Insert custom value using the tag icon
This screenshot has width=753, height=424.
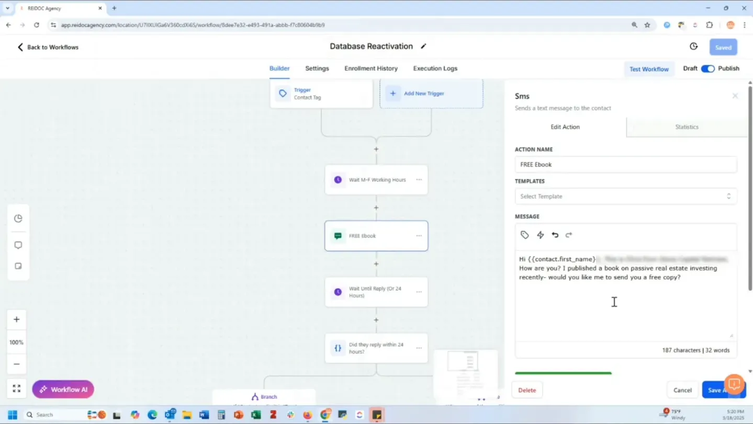point(525,235)
